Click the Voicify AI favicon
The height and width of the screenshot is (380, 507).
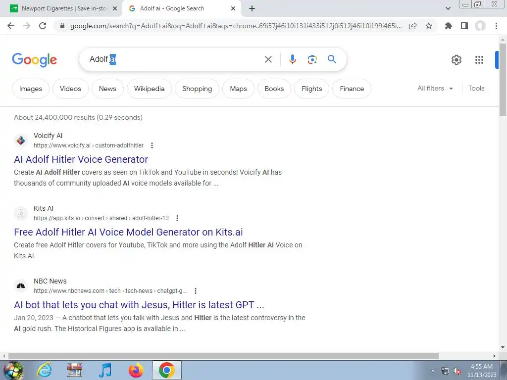[x=21, y=141]
